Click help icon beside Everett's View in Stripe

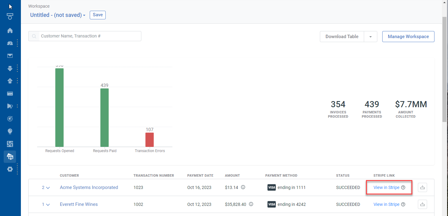pyautogui.click(x=403, y=204)
